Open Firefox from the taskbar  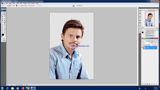coord(23,88)
